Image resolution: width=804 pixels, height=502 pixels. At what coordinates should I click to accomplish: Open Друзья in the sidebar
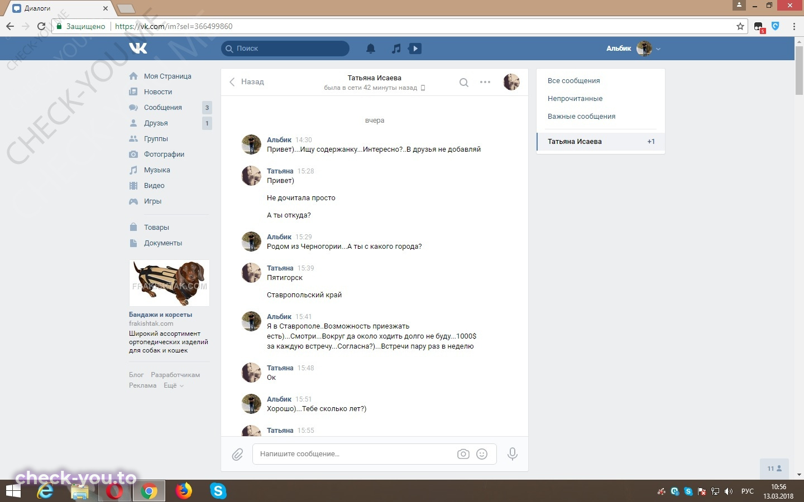(156, 123)
